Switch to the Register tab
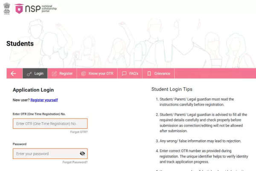This screenshot has height=171, width=256. (x=62, y=74)
